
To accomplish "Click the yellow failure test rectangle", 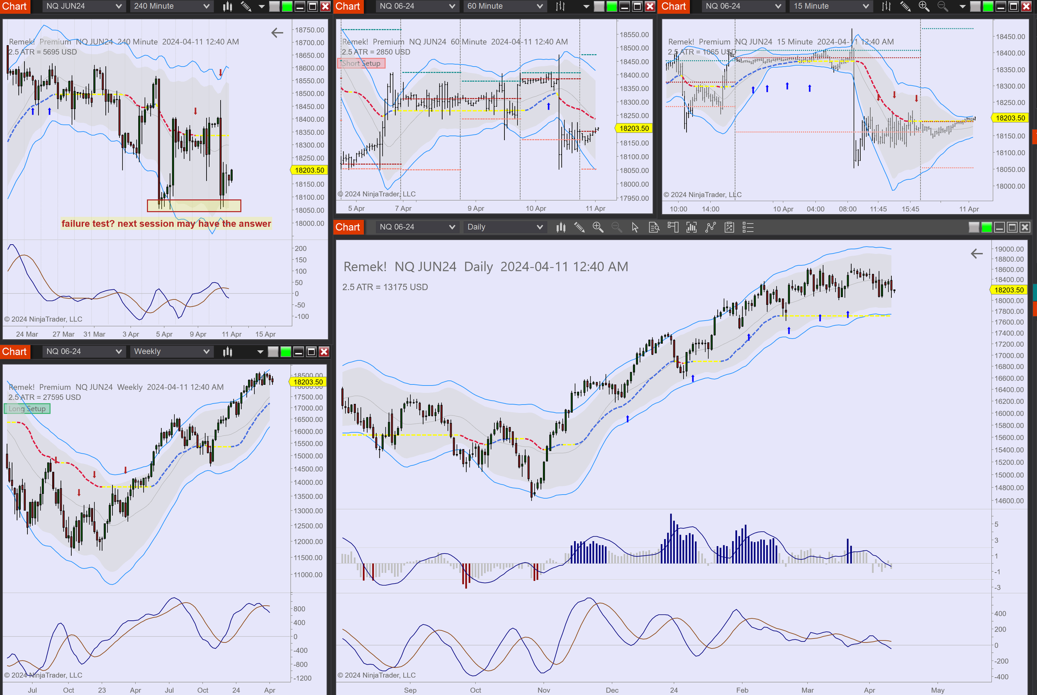I will (x=194, y=206).
